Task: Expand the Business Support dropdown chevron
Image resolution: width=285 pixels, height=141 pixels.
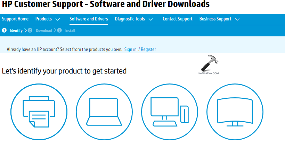Action: coord(237,19)
